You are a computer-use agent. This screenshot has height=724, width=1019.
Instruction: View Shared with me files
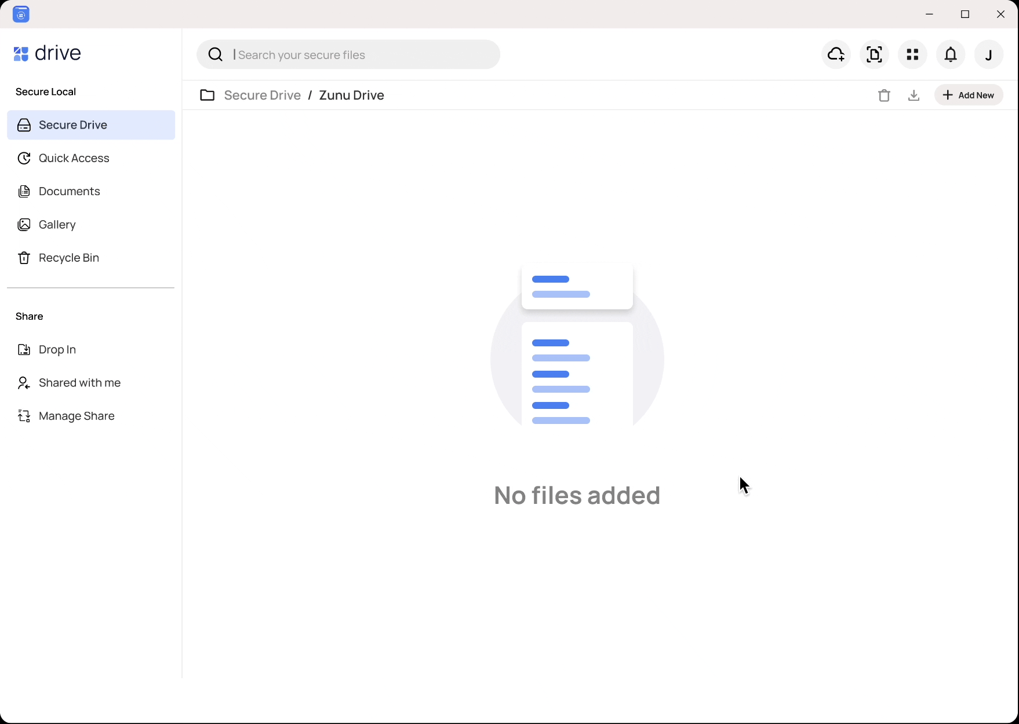79,383
